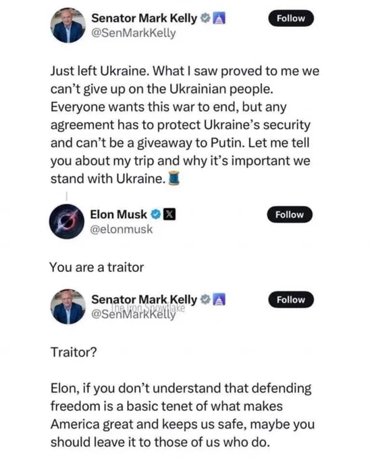Click the 'Senator Mark Kelly' name on the top tweet

(144, 18)
